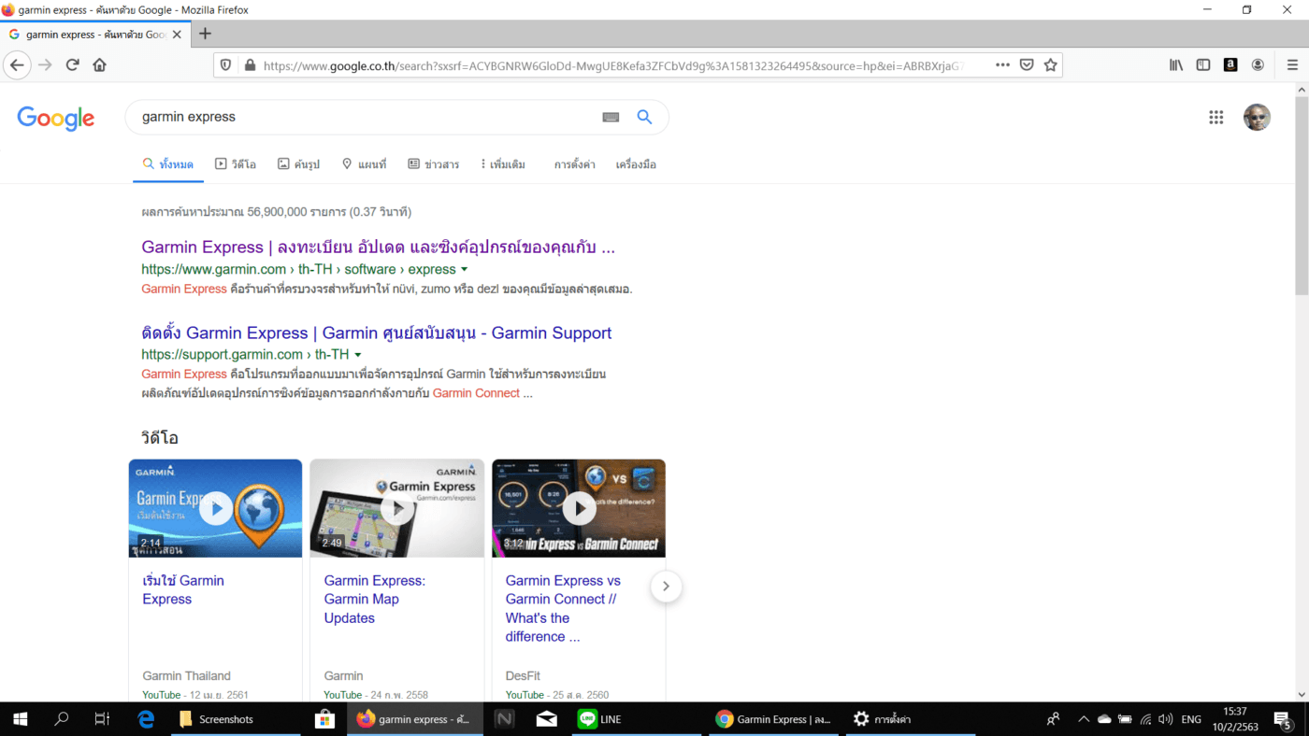The height and width of the screenshot is (736, 1309).
Task: Switch to the วิดีโอ results tab
Action: tap(236, 164)
